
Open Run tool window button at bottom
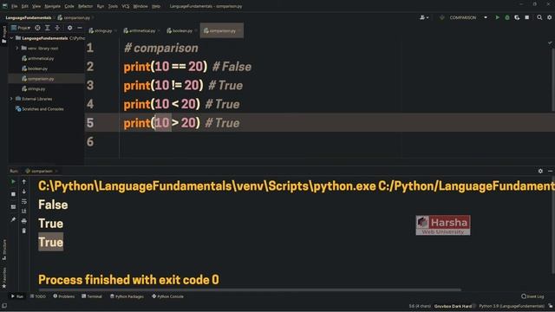click(17, 296)
